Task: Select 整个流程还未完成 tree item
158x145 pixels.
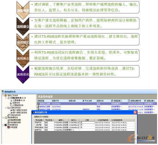Action: (20, 110)
